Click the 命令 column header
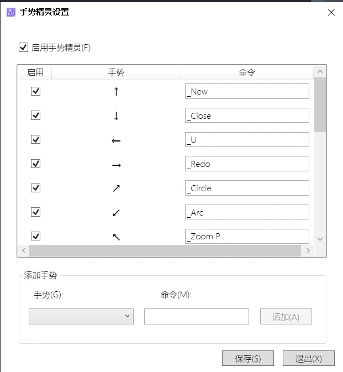The image size is (343, 372). (x=247, y=72)
